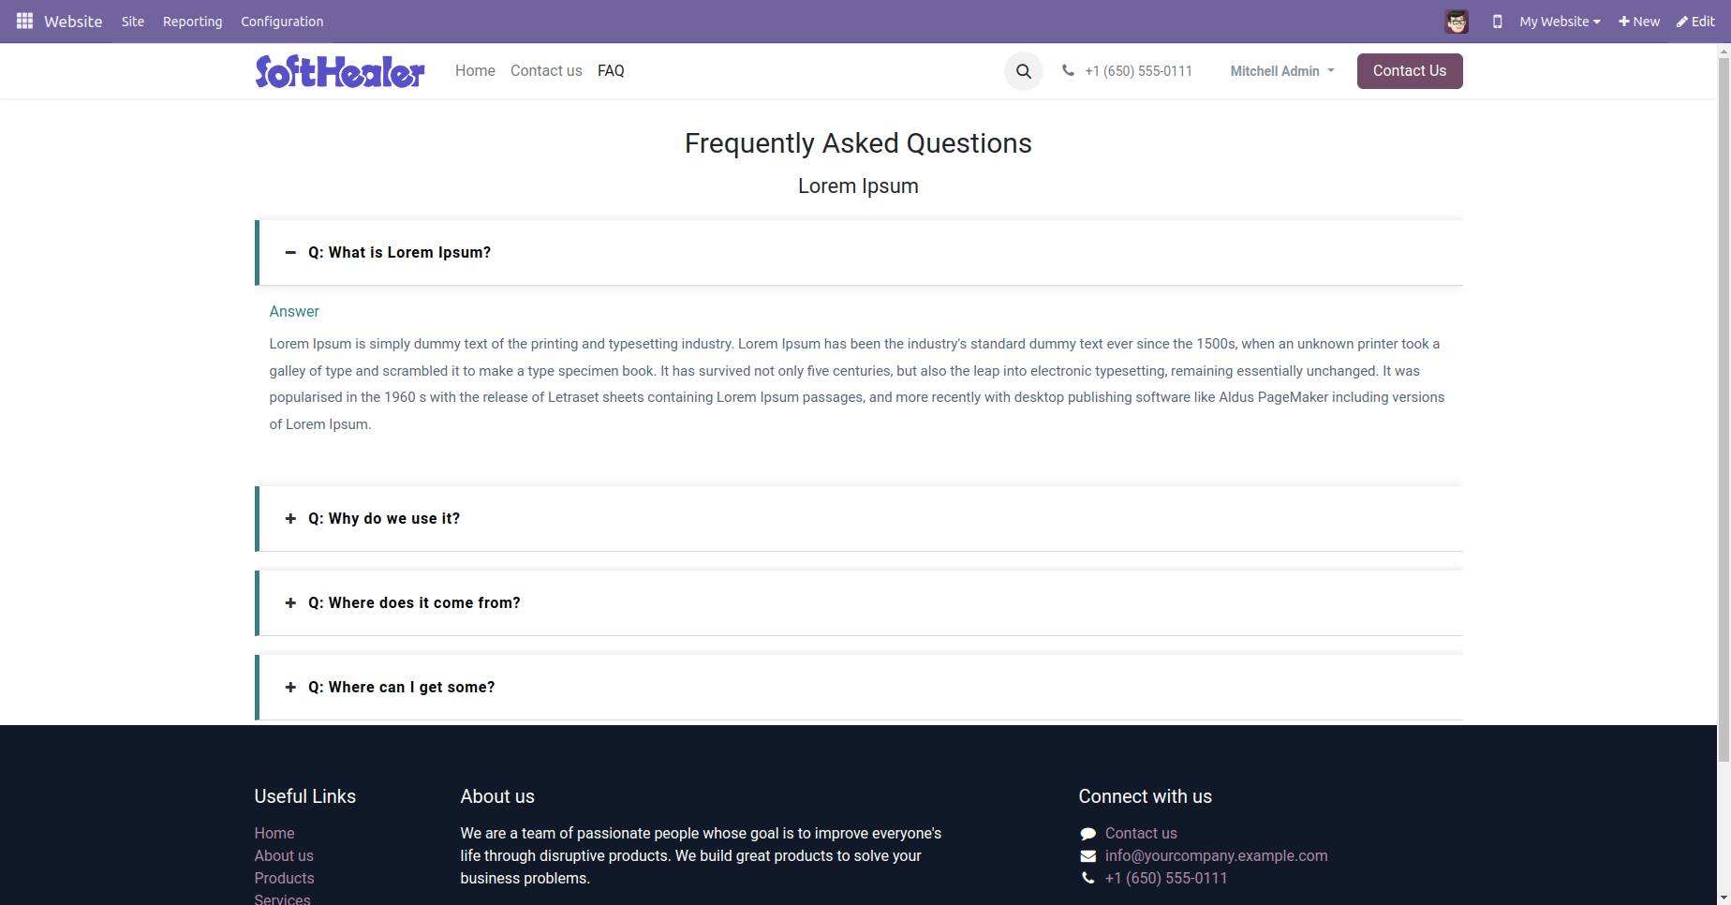
Task: Click the footer phone number link
Action: (1165, 879)
